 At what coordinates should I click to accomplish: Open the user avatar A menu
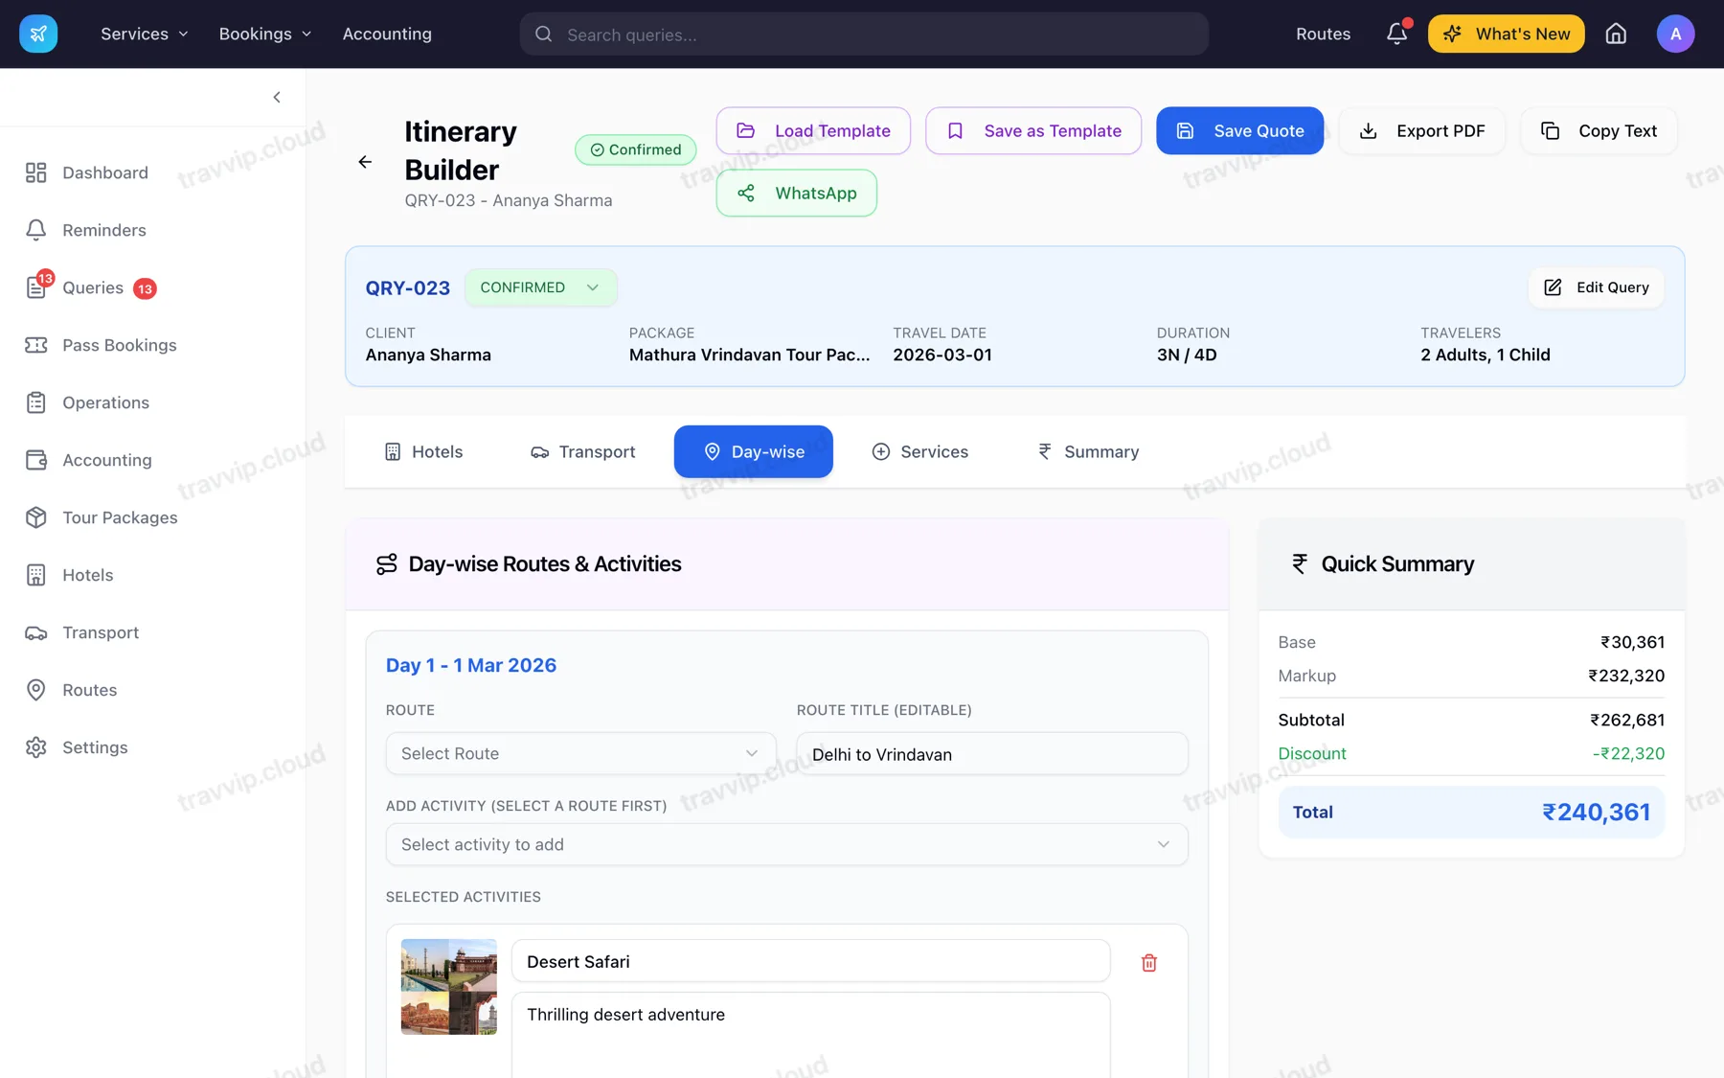point(1675,34)
